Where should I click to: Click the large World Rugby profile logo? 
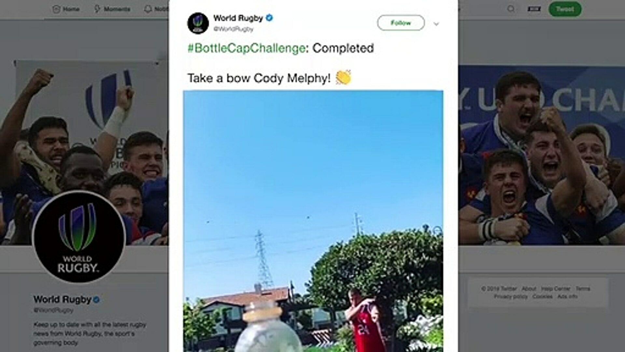pyautogui.click(x=78, y=237)
